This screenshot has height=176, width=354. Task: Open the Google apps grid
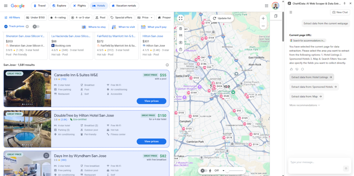[267, 6]
